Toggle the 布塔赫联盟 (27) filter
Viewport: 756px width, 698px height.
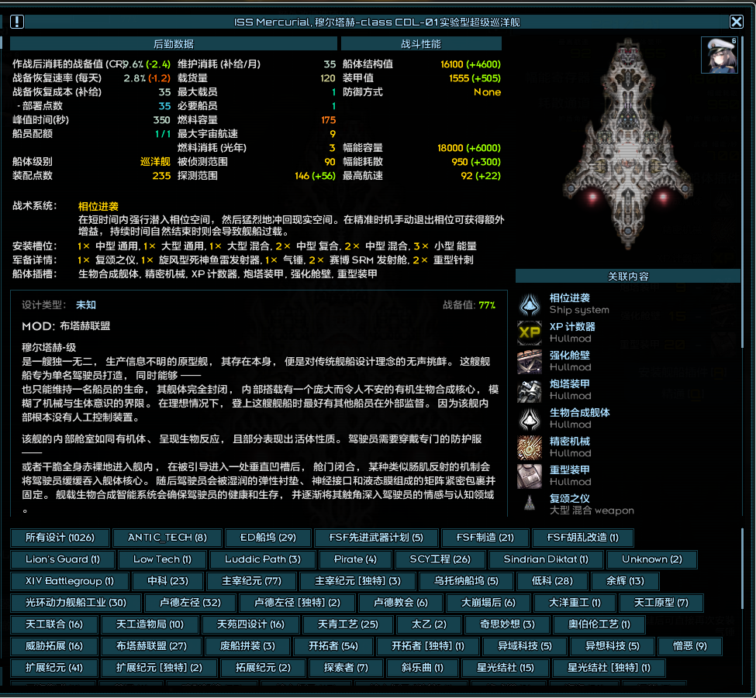pyautogui.click(x=151, y=646)
